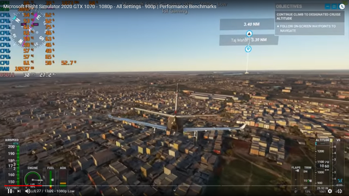Exit fullscreen mode
This screenshot has width=349, height=196.
pyautogui.click(x=340, y=191)
